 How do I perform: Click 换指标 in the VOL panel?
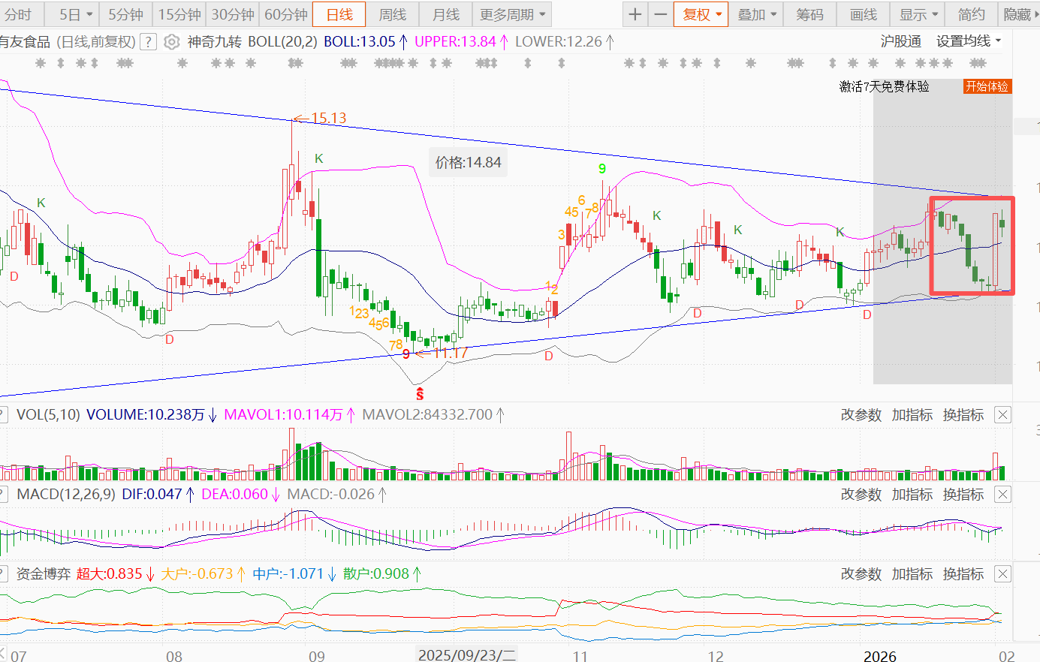[x=963, y=415]
